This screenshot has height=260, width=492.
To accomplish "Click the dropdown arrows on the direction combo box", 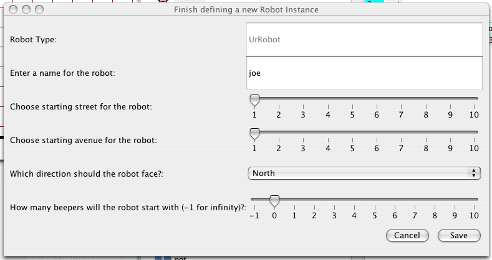I will 474,174.
